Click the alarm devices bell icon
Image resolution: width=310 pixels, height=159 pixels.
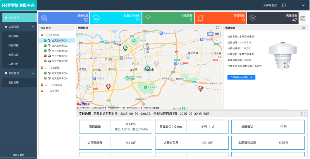pos(200,18)
